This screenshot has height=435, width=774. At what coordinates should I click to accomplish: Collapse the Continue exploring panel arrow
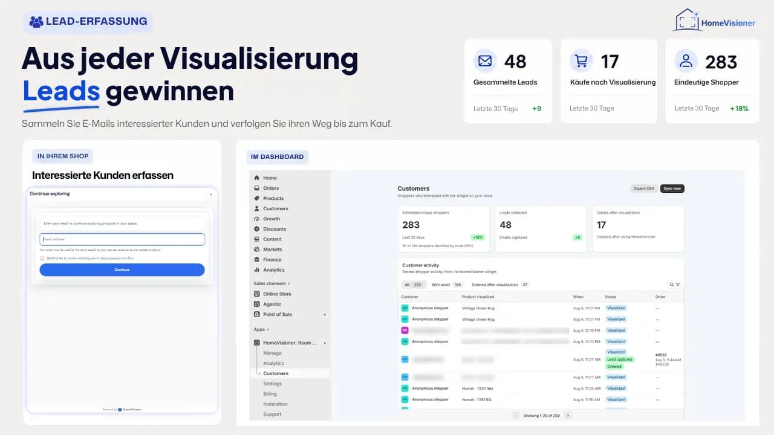(x=211, y=194)
